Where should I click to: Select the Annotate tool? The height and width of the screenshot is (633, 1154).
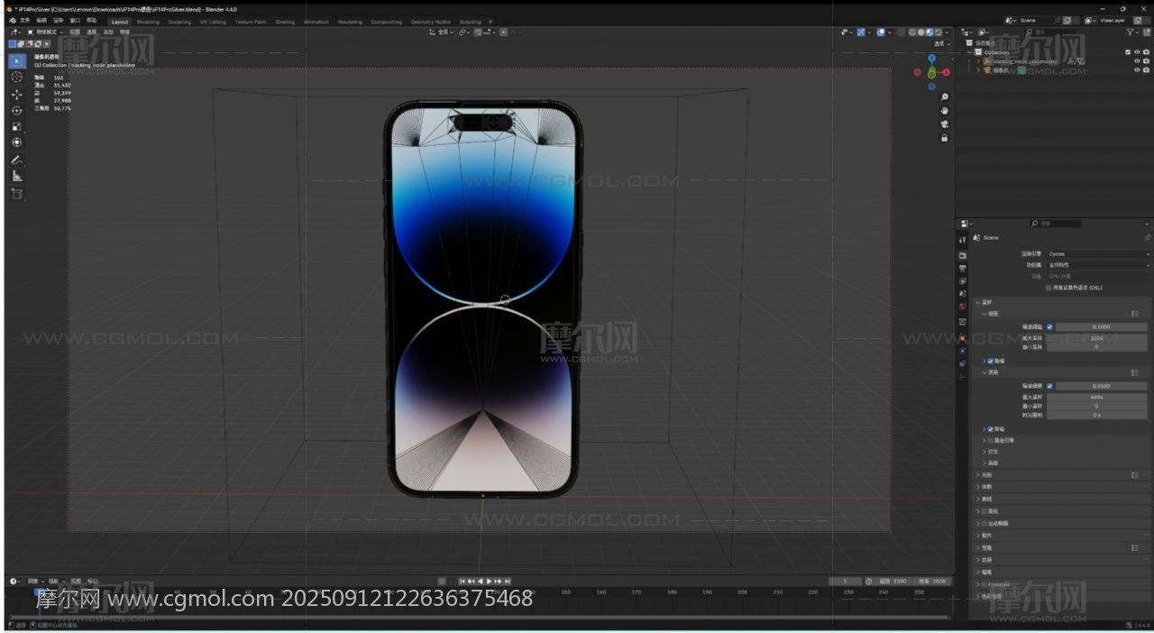point(17,160)
